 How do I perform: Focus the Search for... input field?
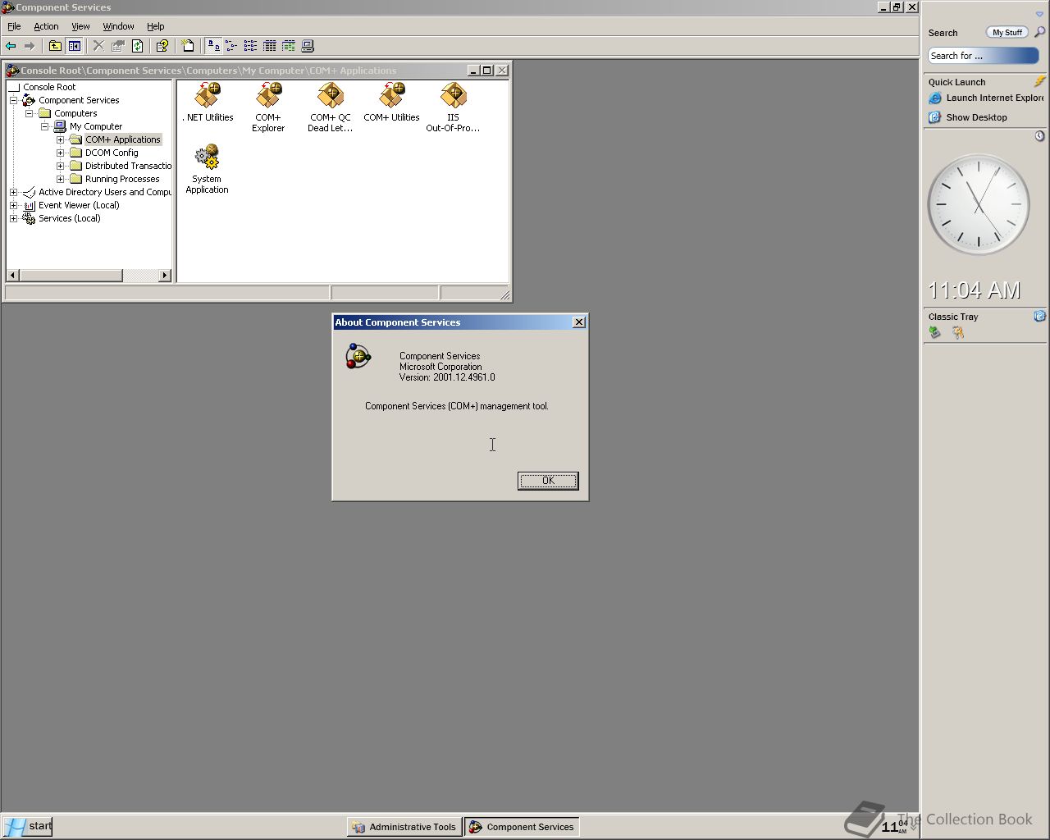tap(984, 56)
